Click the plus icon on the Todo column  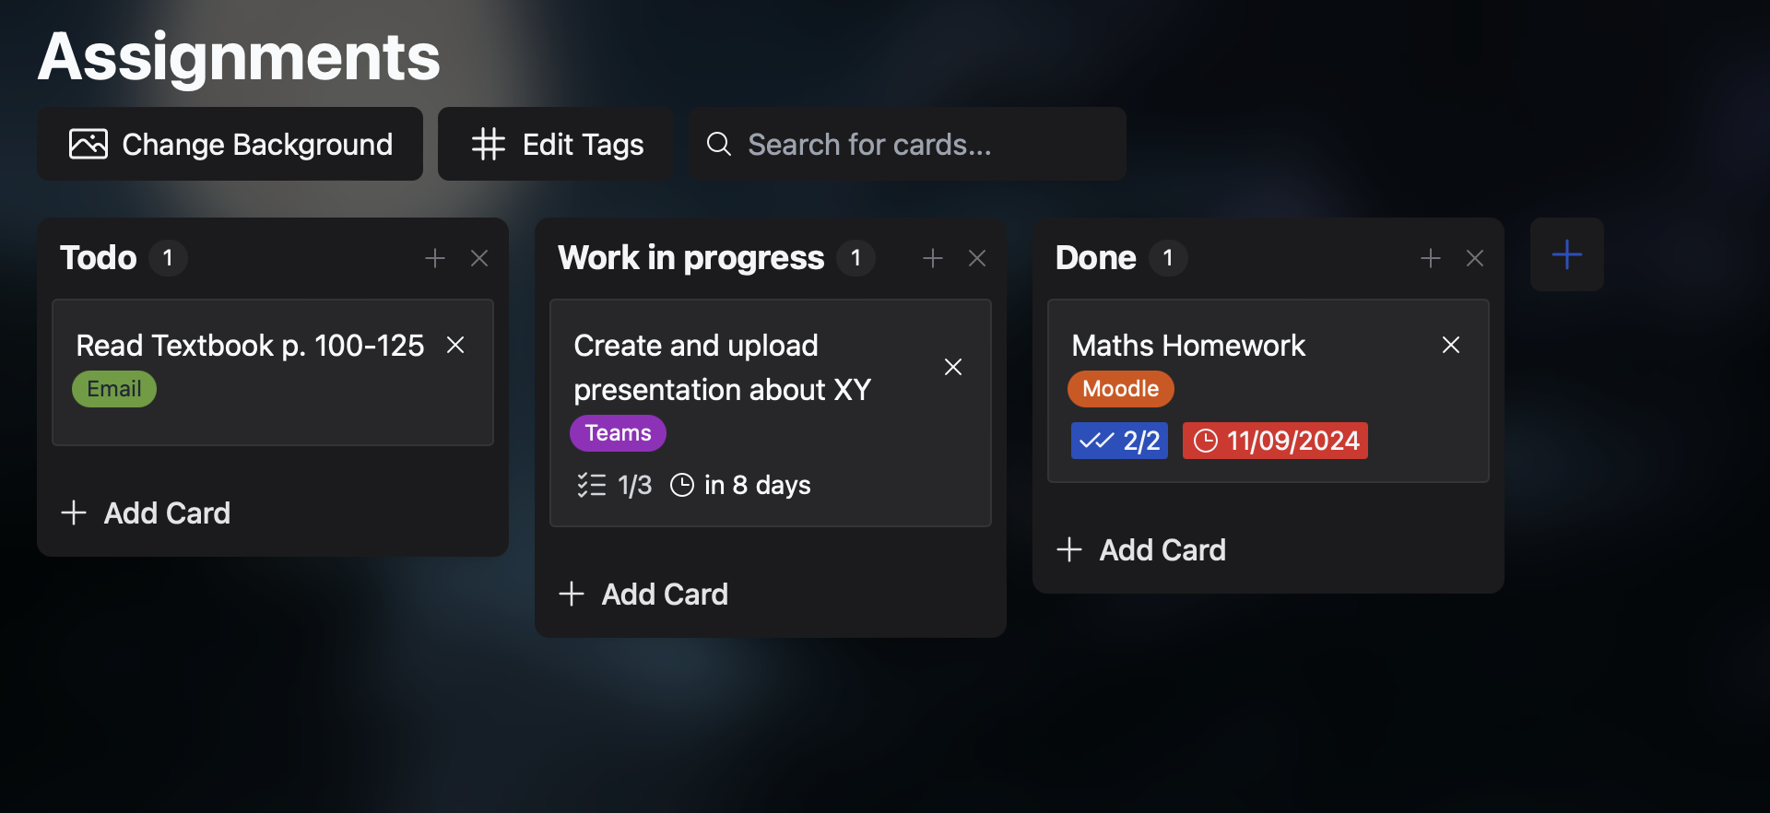tap(434, 258)
